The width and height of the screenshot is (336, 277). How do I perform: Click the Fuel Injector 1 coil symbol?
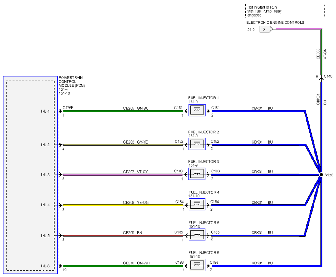pos(197,110)
